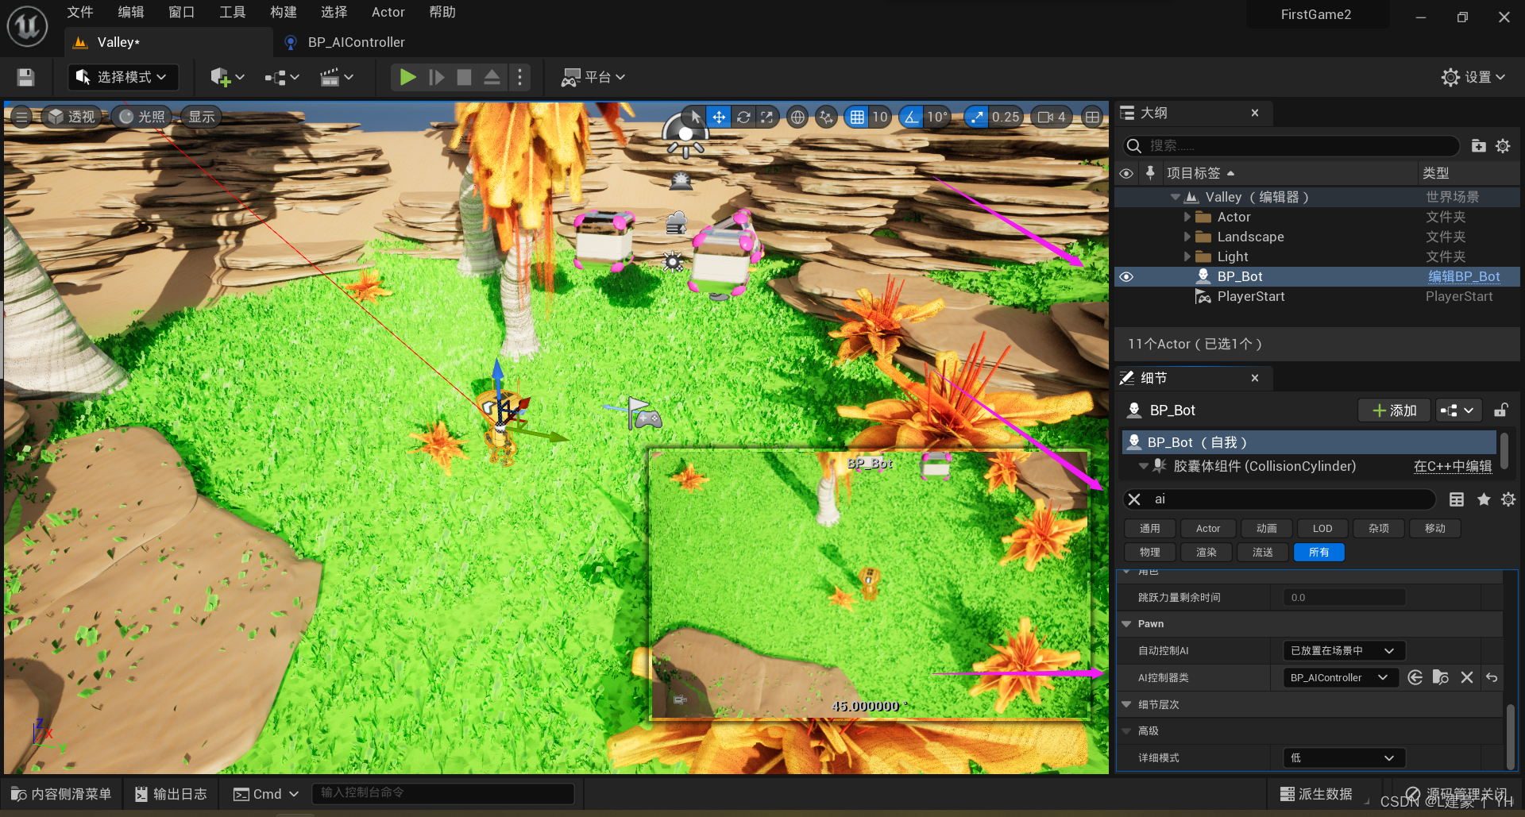Open 在C++中编辑 link
The height and width of the screenshot is (817, 1525).
coord(1453,466)
